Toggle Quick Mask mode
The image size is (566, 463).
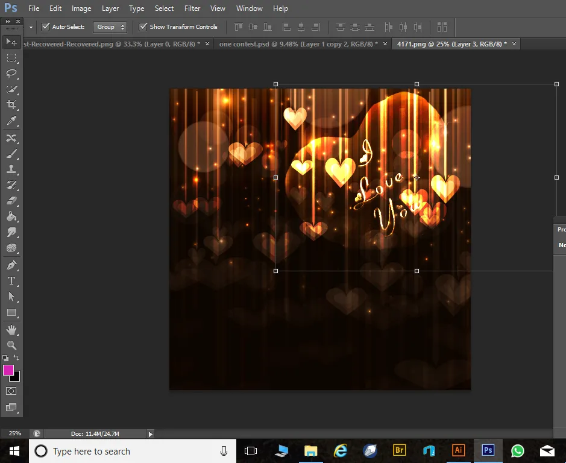[11, 391]
